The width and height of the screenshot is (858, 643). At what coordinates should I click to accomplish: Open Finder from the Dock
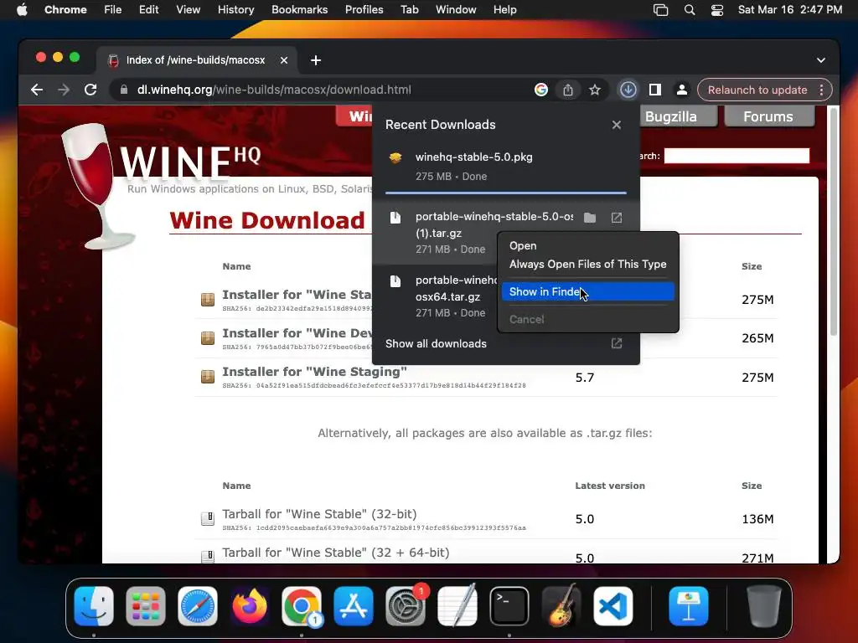coord(94,606)
